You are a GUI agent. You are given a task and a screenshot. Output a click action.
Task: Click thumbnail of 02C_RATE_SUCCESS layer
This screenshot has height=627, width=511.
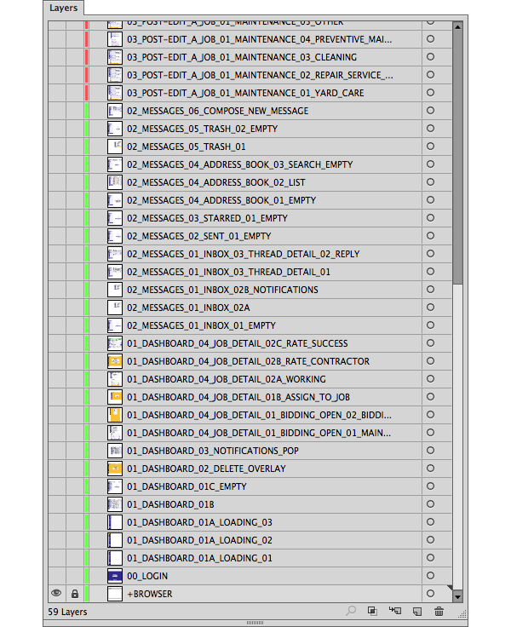tap(115, 343)
